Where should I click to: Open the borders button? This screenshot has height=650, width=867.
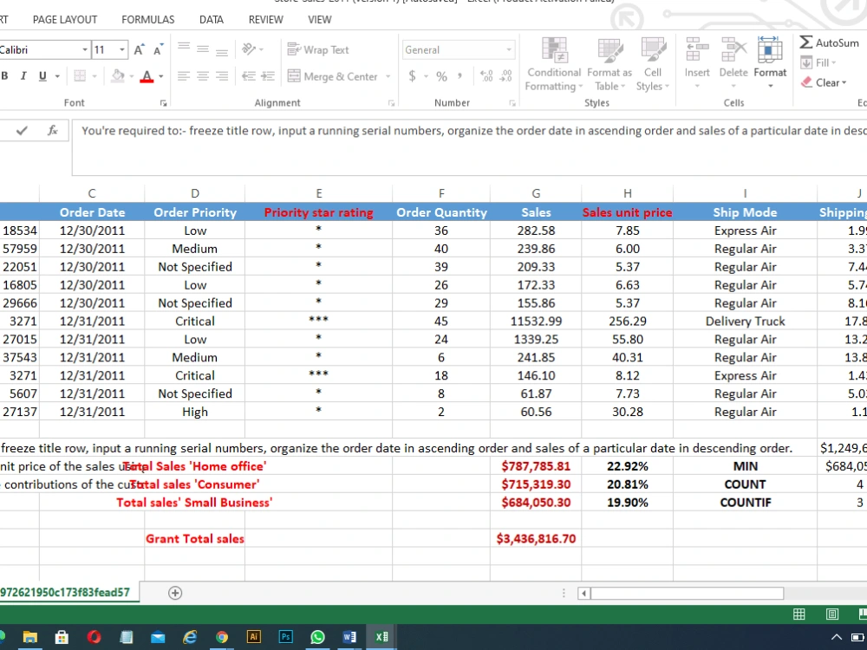tap(80, 75)
